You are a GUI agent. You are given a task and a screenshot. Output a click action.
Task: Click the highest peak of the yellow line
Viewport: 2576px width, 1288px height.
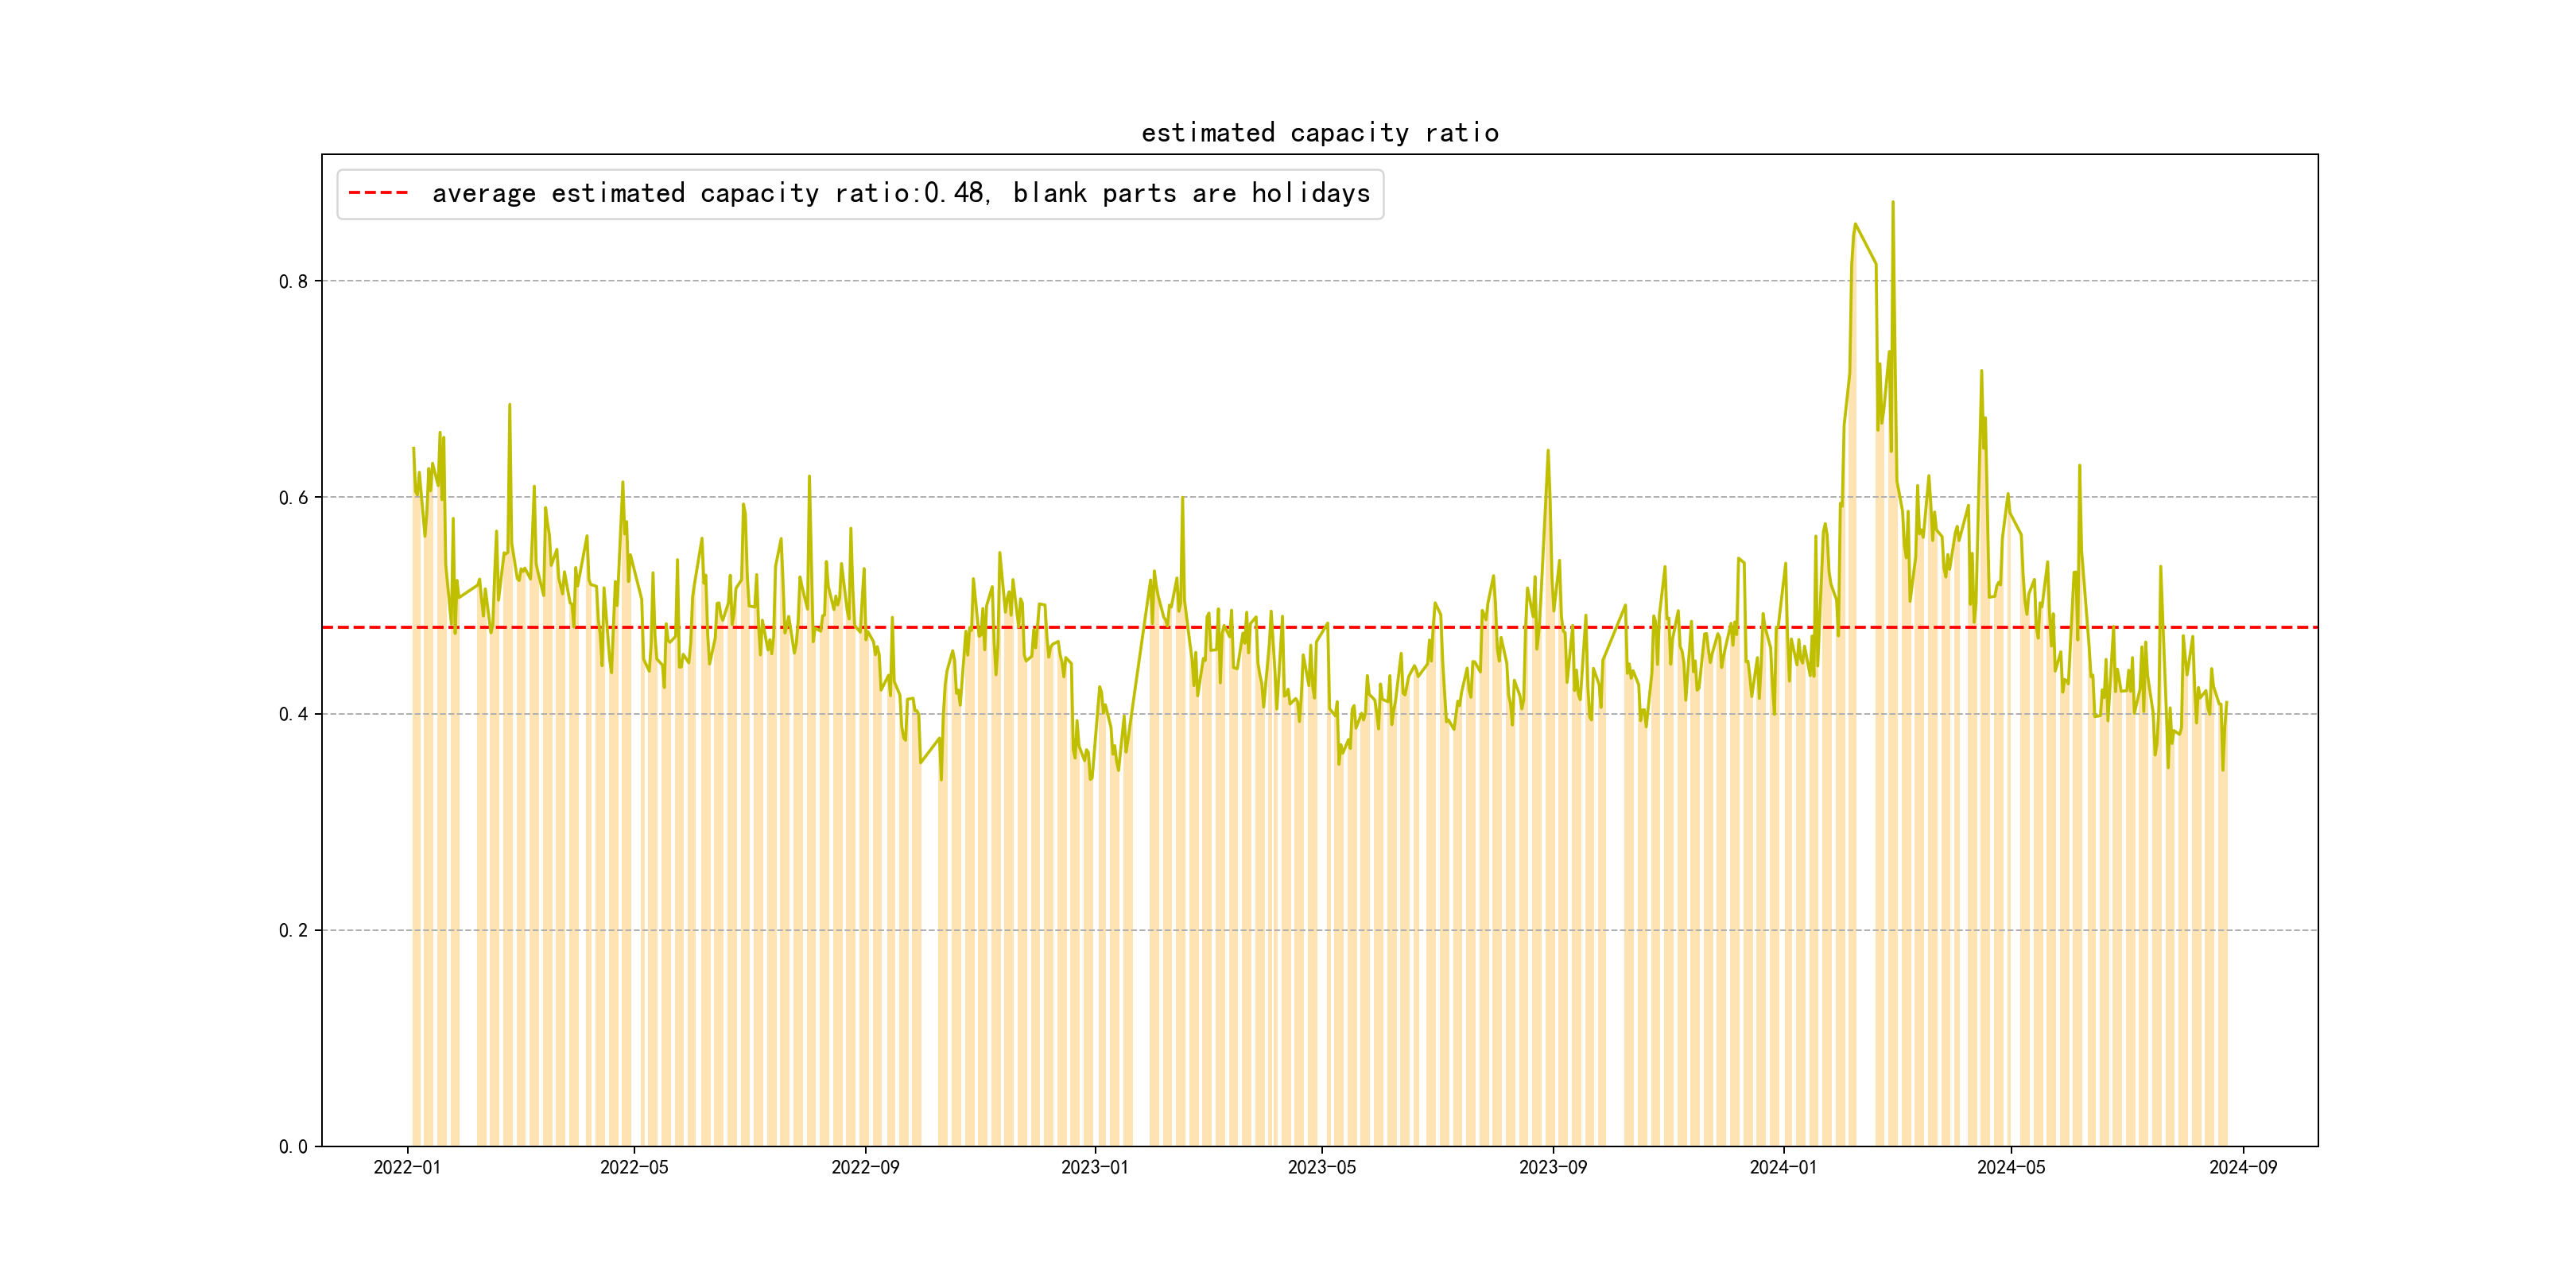pyautogui.click(x=1892, y=203)
